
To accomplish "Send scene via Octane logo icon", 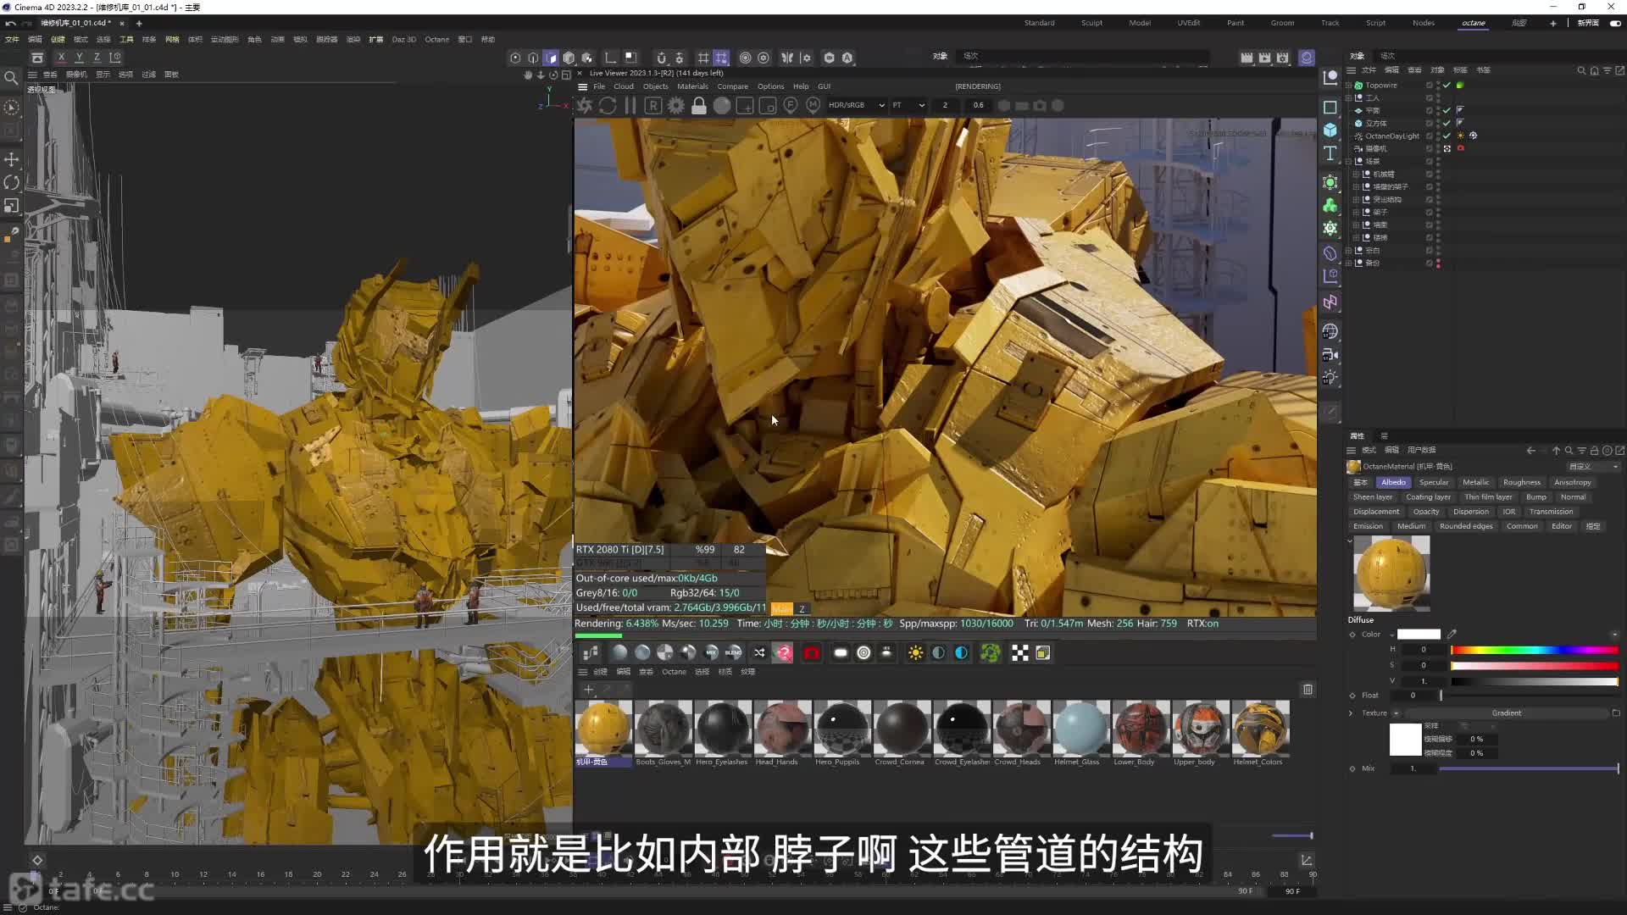I will (585, 106).
